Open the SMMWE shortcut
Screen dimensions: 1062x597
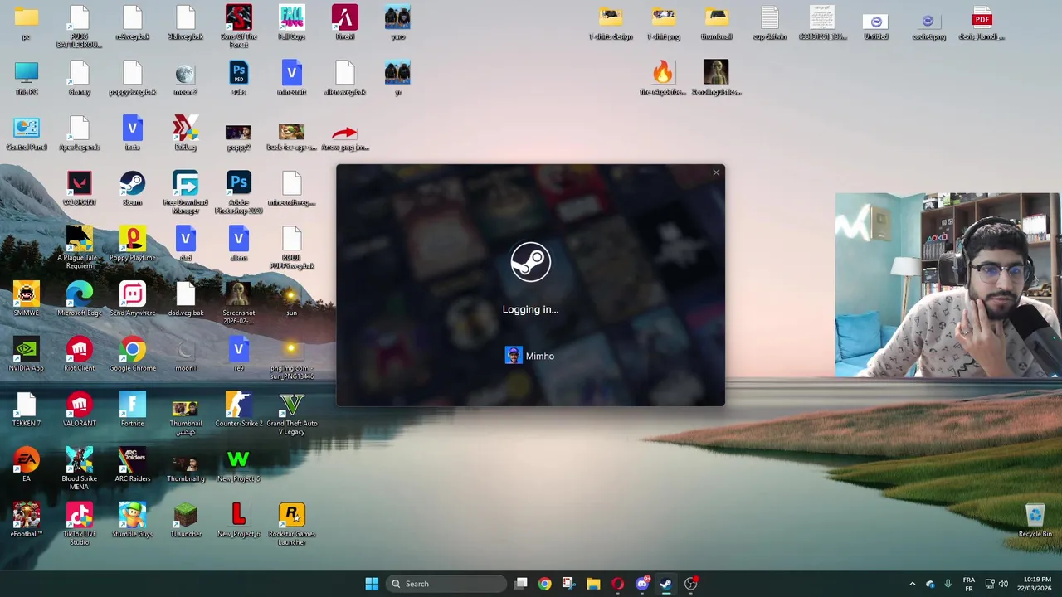(x=26, y=298)
